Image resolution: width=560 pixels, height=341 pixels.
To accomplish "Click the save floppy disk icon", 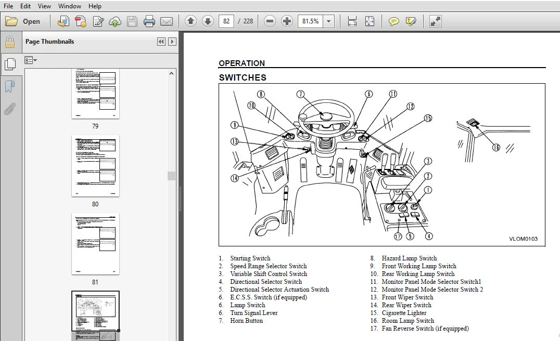I will 132,21.
